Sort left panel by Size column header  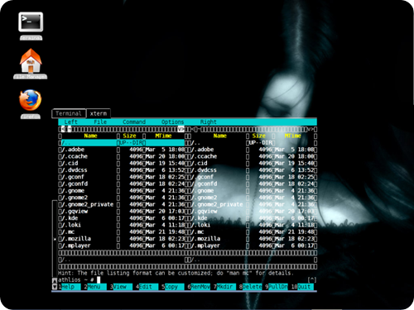129,136
